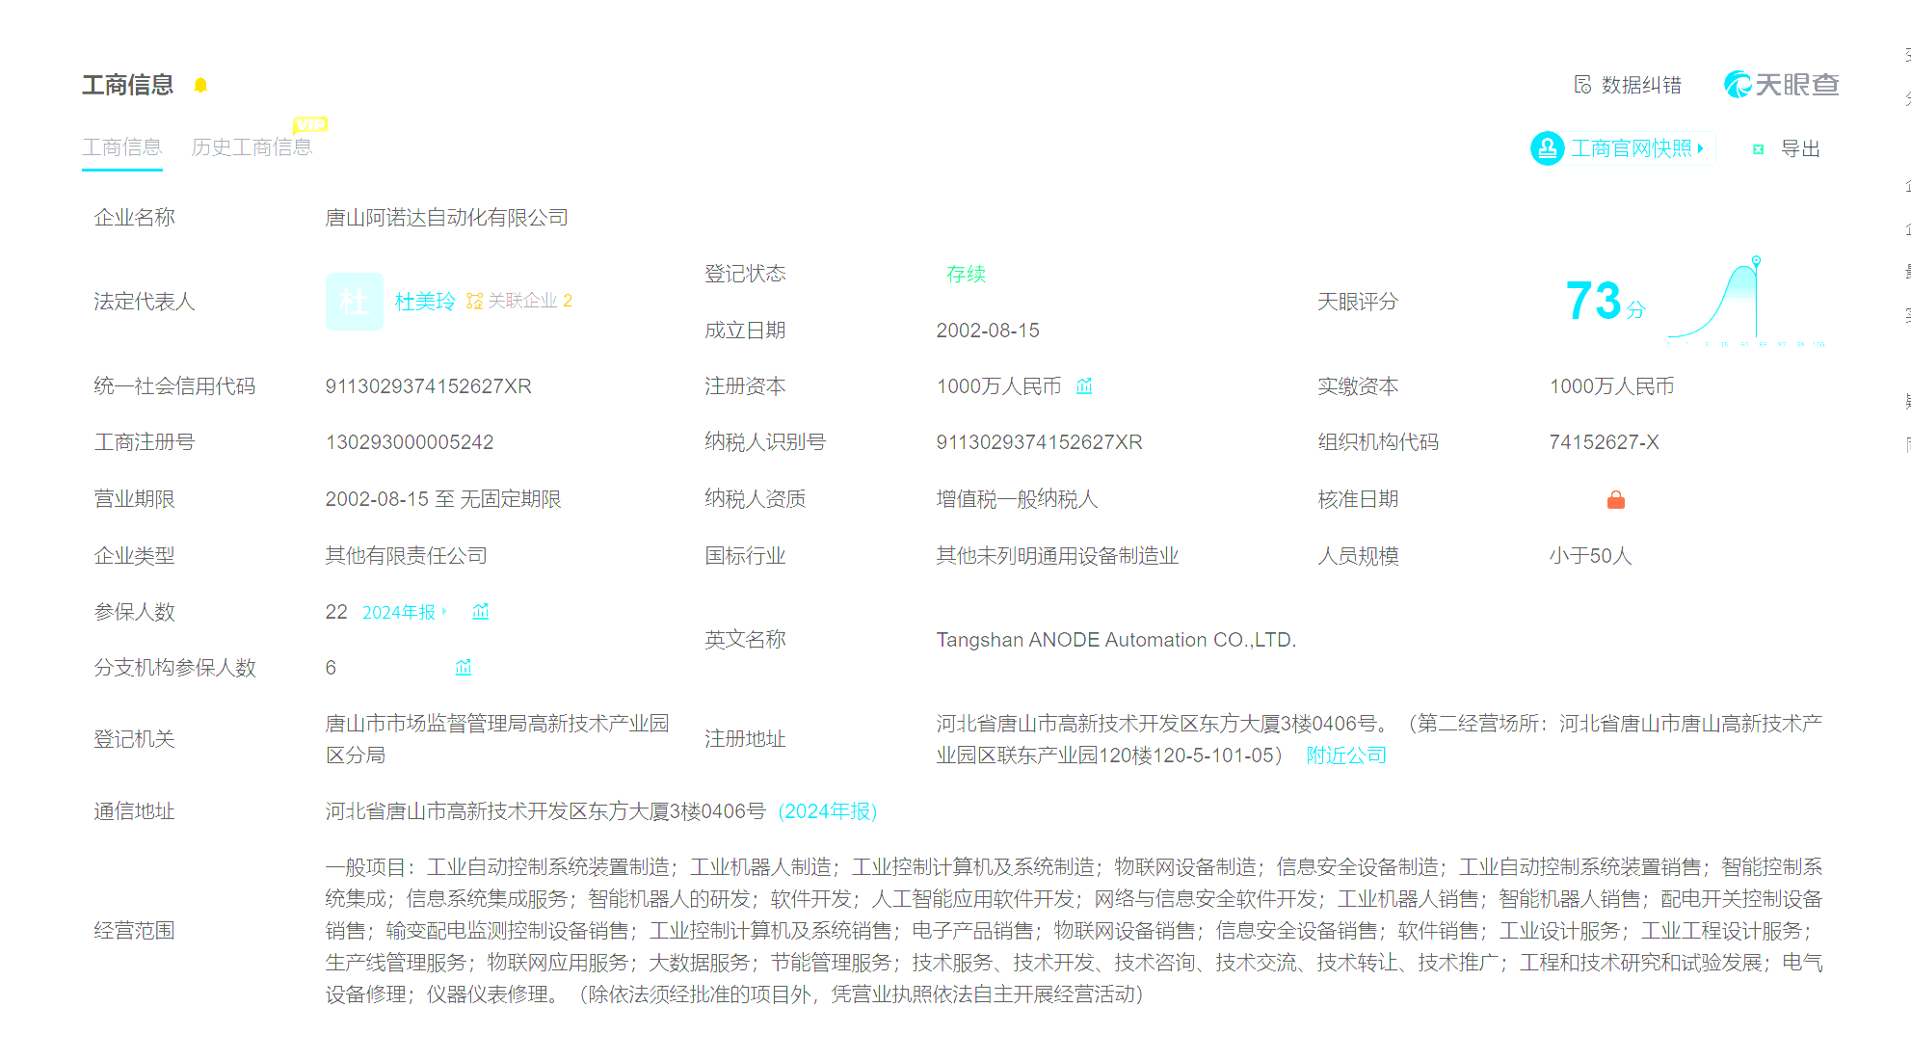Image resolution: width=1911 pixels, height=1060 pixels.
Task: Click the 关联企业 network icon
Action: pos(474,301)
